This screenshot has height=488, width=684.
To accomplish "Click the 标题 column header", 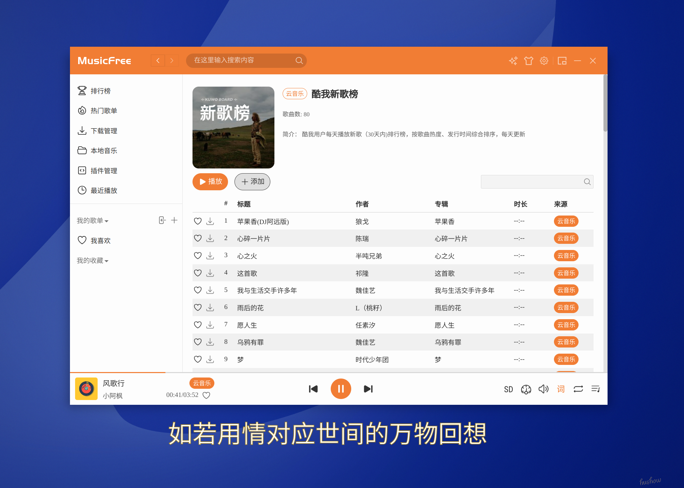I will (244, 204).
